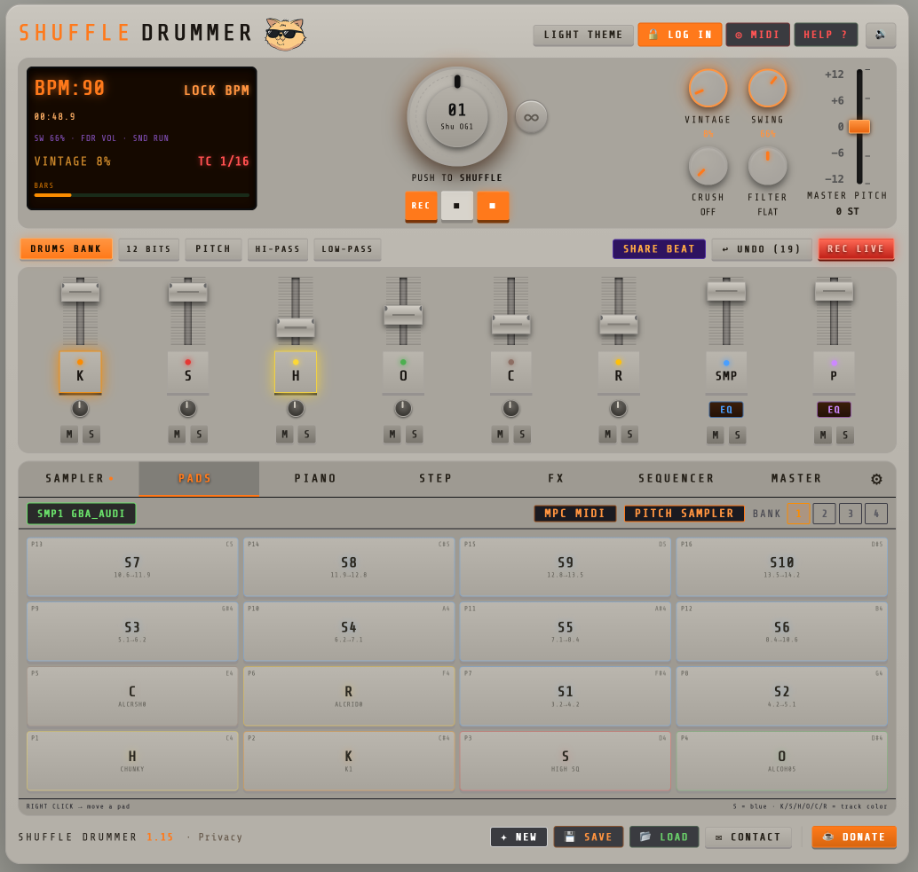918x872 pixels.
Task: Select the R ride track pad
Action: pyautogui.click(x=618, y=372)
